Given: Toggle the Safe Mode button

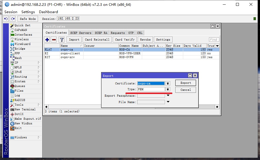Looking at the screenshot, I should pos(28,19).
